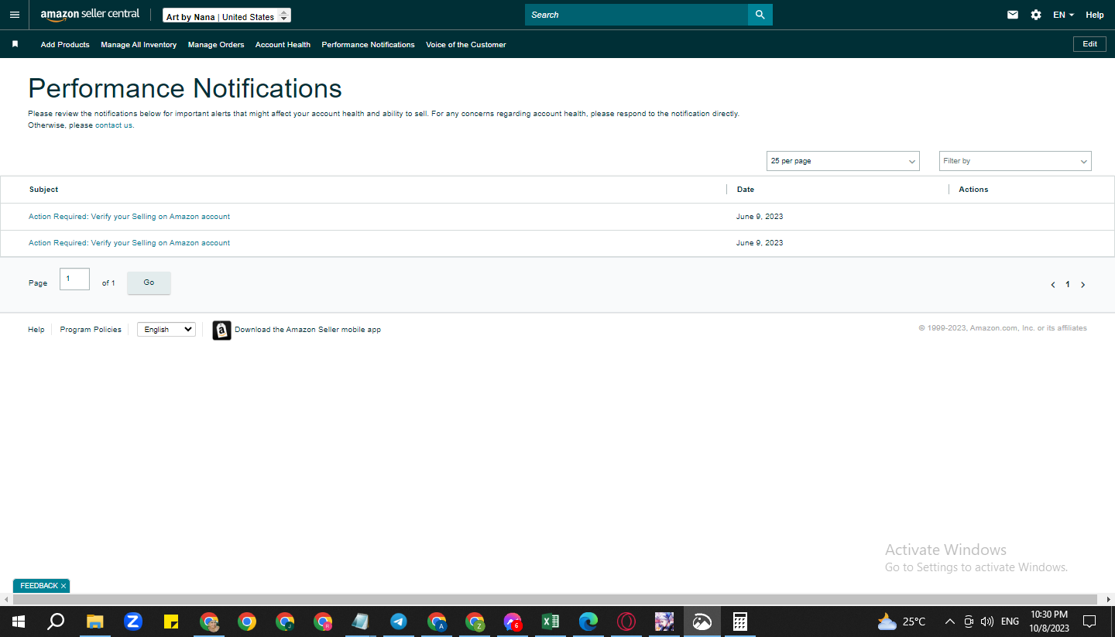Click the bookmark icon in the navigation bar
The width and height of the screenshot is (1115, 637).
(x=15, y=44)
